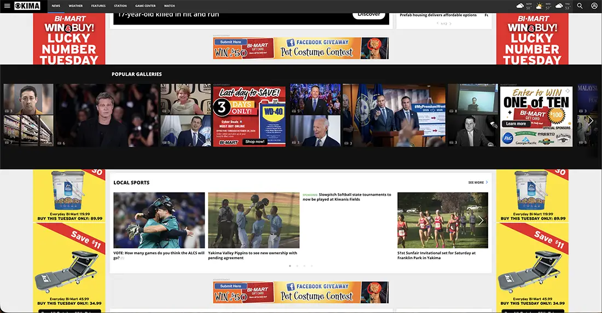This screenshot has height=313, width=602.
Task: Open video screen gallery with 8 photos
Action: tap(473, 99)
